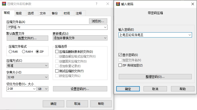Open 整理密码 in the password dialog

tap(155, 77)
